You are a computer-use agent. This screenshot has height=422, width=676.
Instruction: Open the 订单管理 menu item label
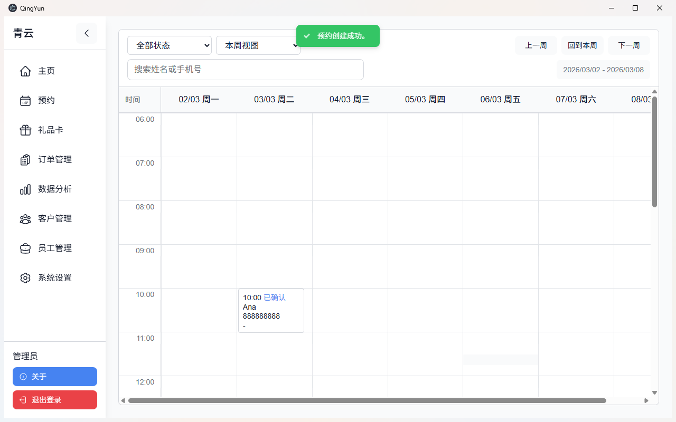pyautogui.click(x=55, y=160)
